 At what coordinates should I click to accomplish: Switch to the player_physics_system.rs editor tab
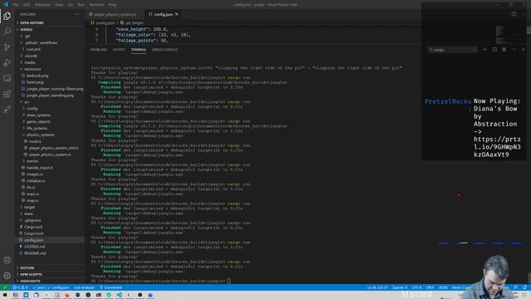[x=114, y=14]
